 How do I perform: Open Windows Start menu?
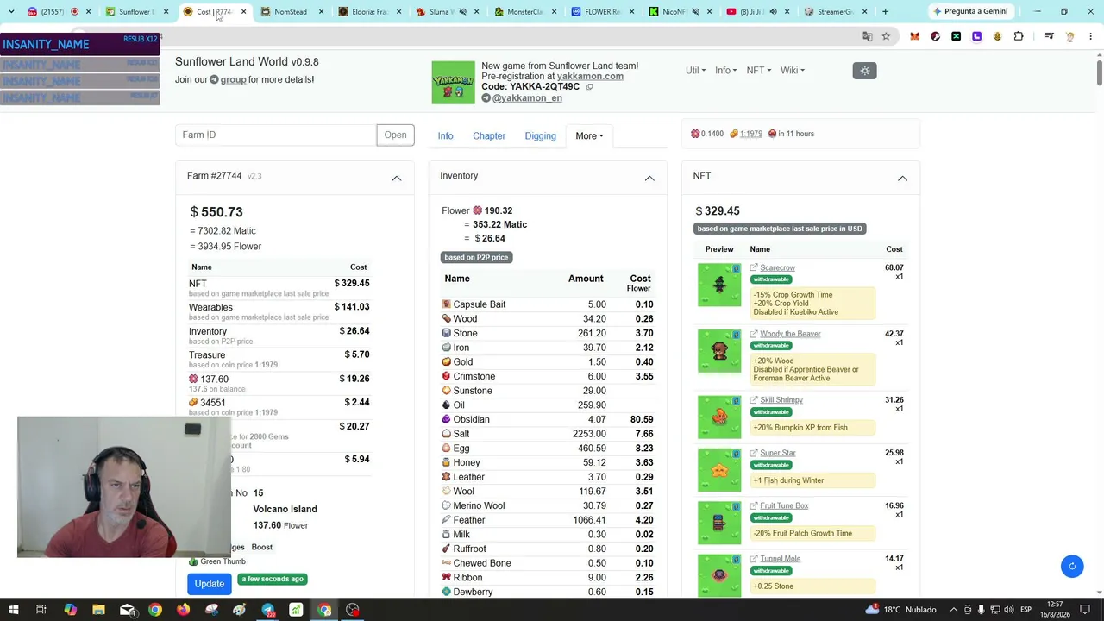tap(12, 610)
